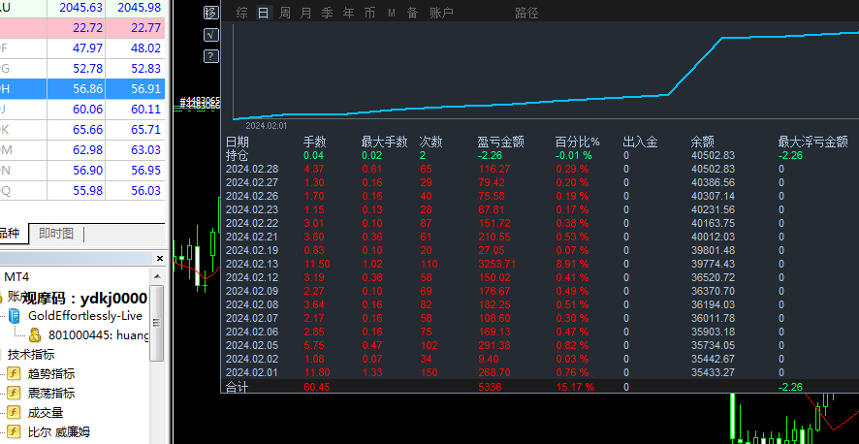This screenshot has height=444, width=859.
Task: Click the 40502.83 balance on 2024.02.28
Action: [x=714, y=170]
